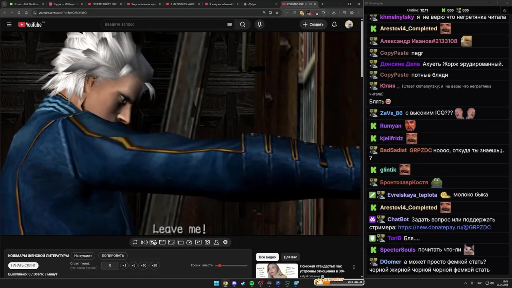The width and height of the screenshot is (512, 288).
Task: Click the screen-plus icon in player toolbar
Action: tap(198, 242)
